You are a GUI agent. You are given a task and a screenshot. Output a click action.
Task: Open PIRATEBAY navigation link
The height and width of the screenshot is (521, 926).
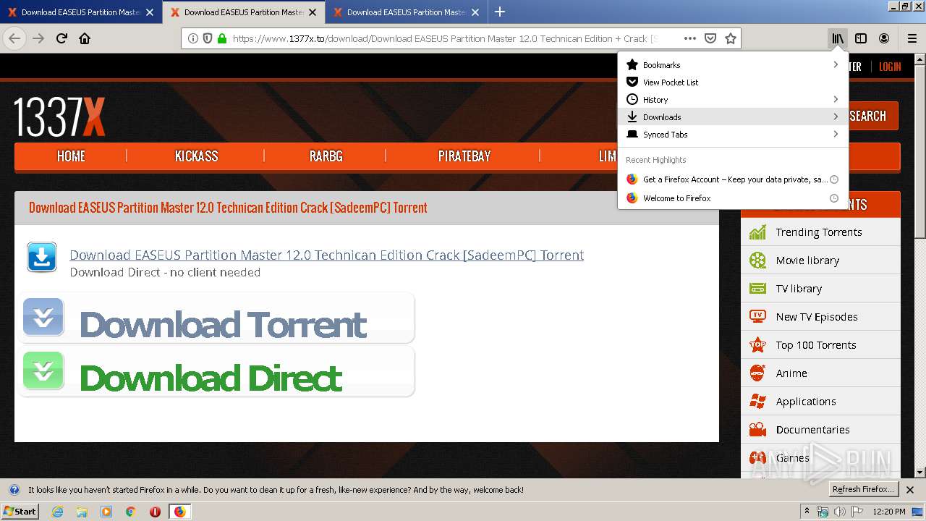(x=464, y=156)
